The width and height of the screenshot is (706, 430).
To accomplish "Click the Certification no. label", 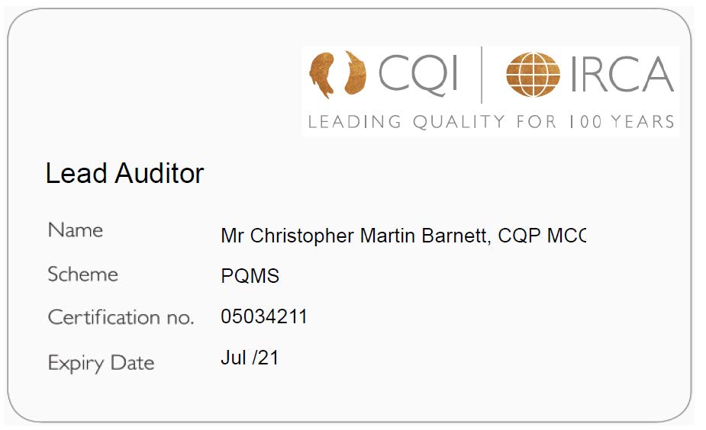I will pos(121,317).
